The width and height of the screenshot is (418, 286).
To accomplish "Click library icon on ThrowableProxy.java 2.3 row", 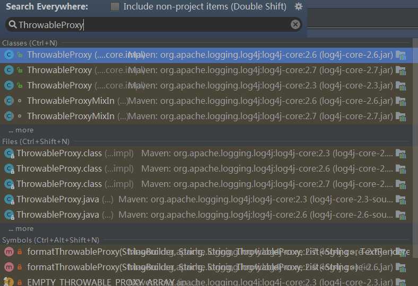I will pyautogui.click(x=401, y=200).
